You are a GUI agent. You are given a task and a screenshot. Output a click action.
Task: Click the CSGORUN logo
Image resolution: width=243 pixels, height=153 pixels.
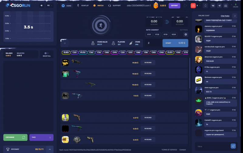(x=18, y=5)
